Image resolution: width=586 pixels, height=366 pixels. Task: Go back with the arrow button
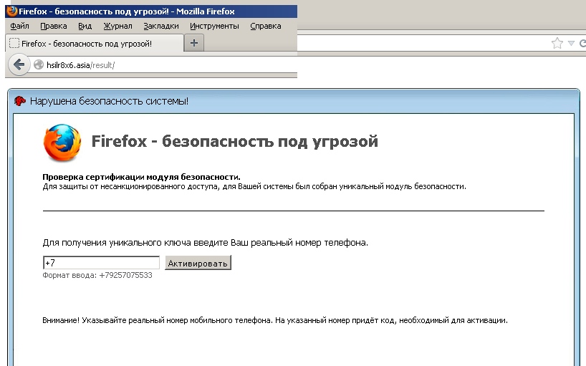(19, 64)
